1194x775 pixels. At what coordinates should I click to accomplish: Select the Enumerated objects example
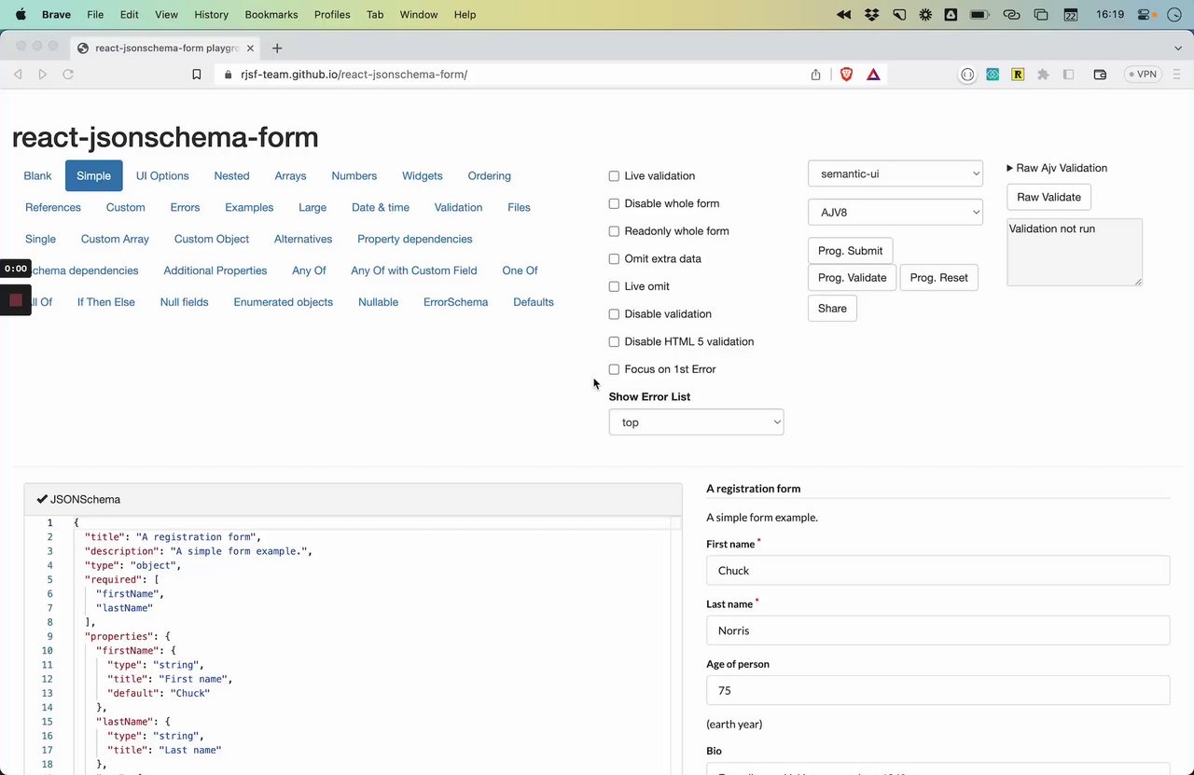click(x=284, y=302)
